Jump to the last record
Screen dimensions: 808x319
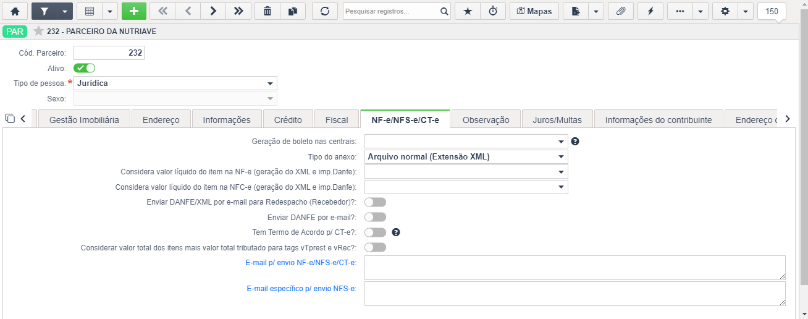coord(238,11)
